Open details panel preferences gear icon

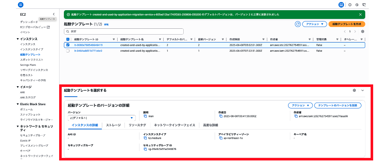[x=354, y=90]
